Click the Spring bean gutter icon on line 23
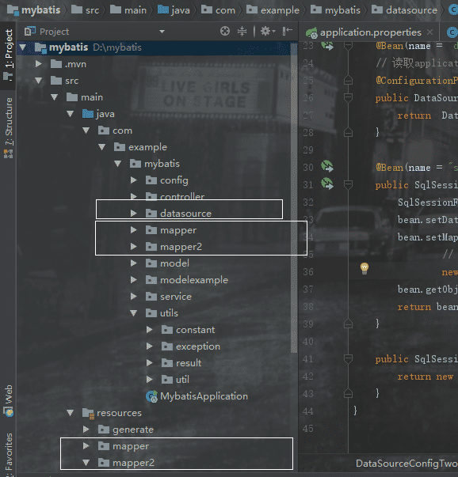Viewport: 458px width, 477px height. pos(327,46)
